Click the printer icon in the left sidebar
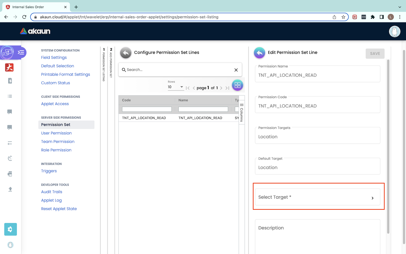This screenshot has height=254, width=406. click(10, 174)
